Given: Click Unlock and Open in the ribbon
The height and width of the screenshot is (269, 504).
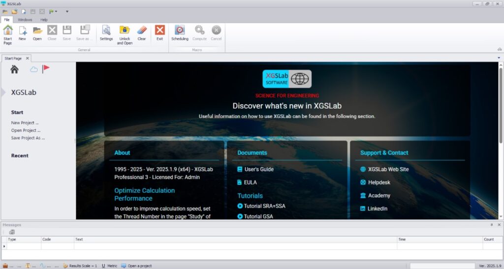Looking at the screenshot, I should [125, 34].
